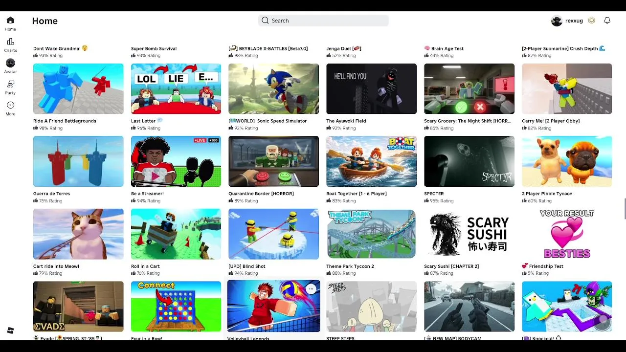The height and width of the screenshot is (352, 626).
Task: Open Carry Me 2 Player Obby thumbnail
Action: coord(567,88)
